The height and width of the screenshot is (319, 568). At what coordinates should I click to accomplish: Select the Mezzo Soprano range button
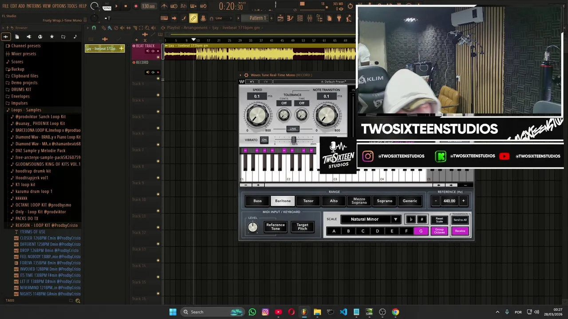[x=359, y=201]
